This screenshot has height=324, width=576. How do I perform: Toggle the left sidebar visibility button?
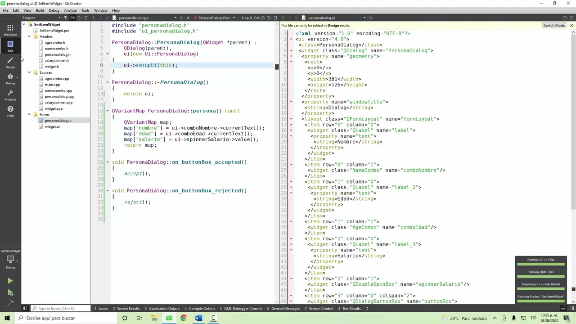25,309
